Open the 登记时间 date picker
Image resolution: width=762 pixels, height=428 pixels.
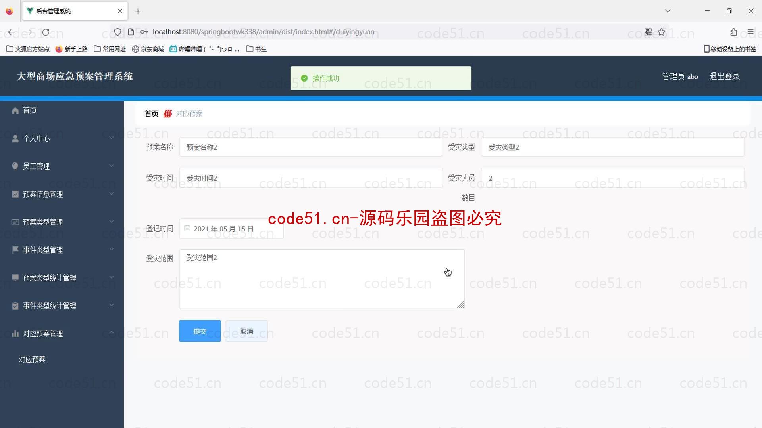[x=231, y=229]
